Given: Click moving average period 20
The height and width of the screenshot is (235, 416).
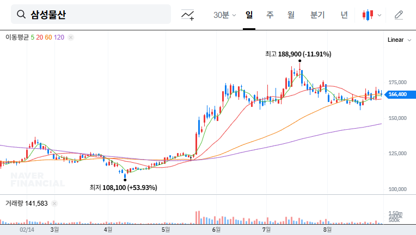Looking at the screenshot, I should click(40, 37).
